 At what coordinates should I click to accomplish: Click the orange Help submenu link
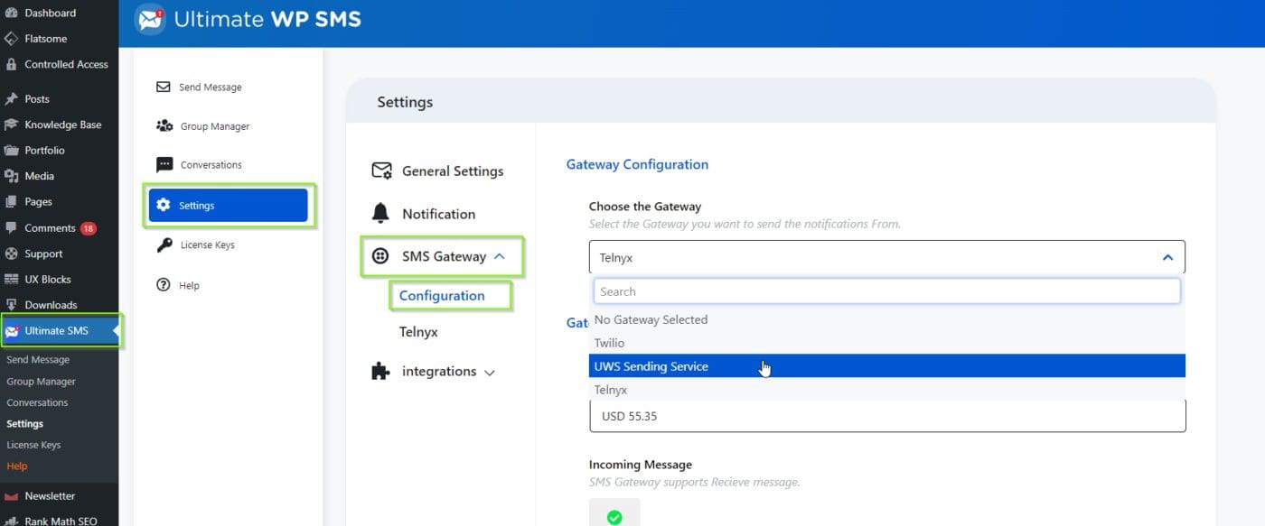click(17, 466)
